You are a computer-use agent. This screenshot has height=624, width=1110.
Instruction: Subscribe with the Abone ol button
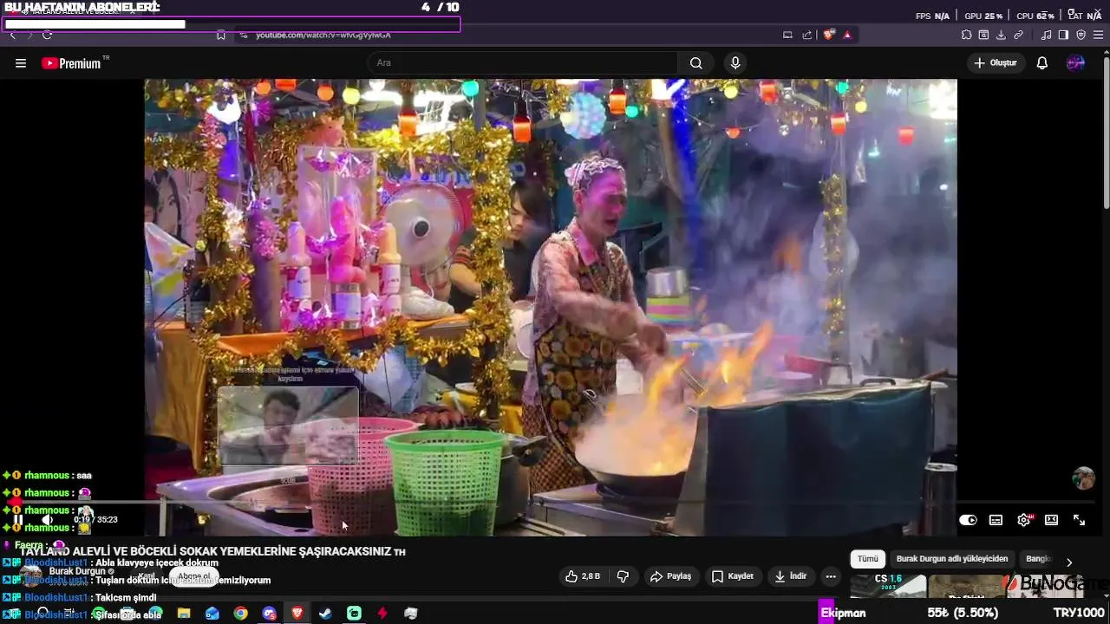click(194, 576)
